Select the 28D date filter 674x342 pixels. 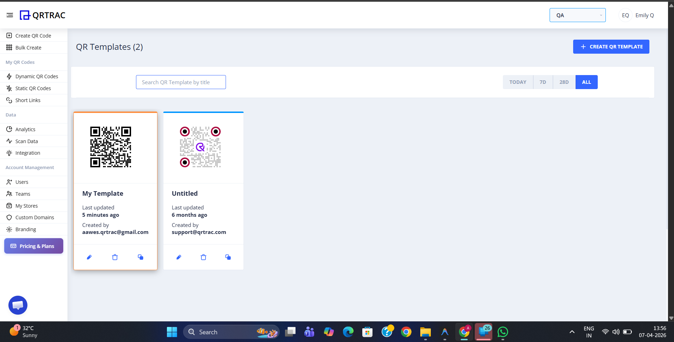pyautogui.click(x=564, y=82)
